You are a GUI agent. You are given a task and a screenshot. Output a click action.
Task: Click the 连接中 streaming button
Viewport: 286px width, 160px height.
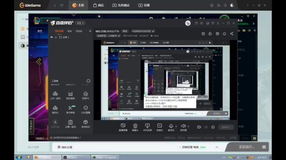(x=226, y=127)
